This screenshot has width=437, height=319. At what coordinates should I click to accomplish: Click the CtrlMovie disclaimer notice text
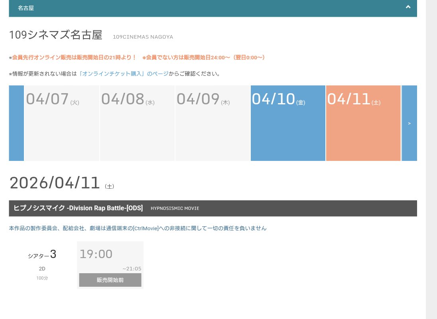click(x=138, y=228)
